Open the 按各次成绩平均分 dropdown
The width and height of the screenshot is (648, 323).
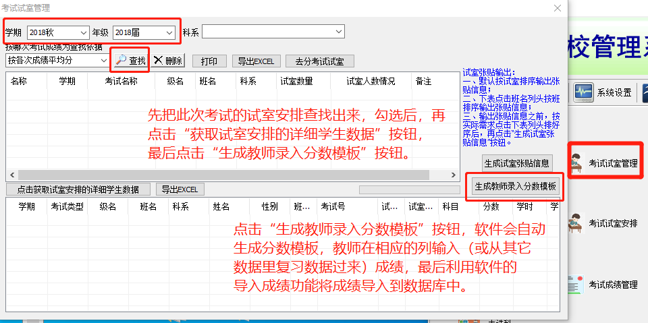(57, 60)
